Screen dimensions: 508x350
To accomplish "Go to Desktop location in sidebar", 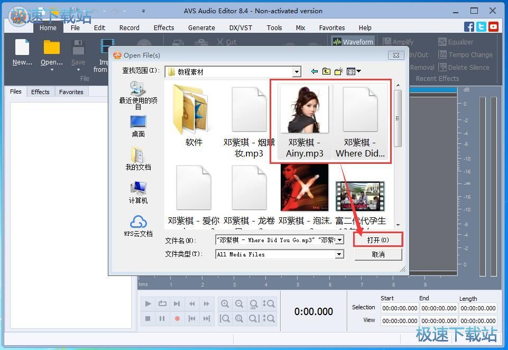I will click(x=138, y=127).
